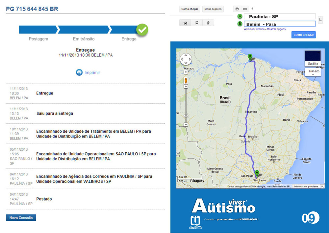Screen dimensions: 329x233
Task: Click Mostrar opções to expand route options
Action: coord(276,29)
